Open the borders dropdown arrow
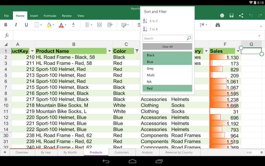The image size is (265, 166). click(41, 25)
